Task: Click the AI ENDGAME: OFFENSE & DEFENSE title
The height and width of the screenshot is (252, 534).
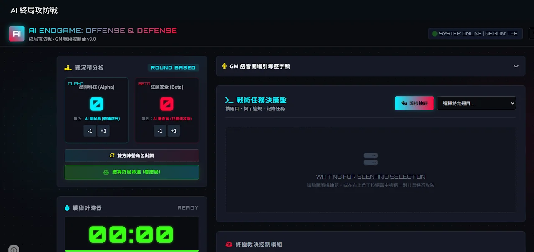Action: click(103, 31)
